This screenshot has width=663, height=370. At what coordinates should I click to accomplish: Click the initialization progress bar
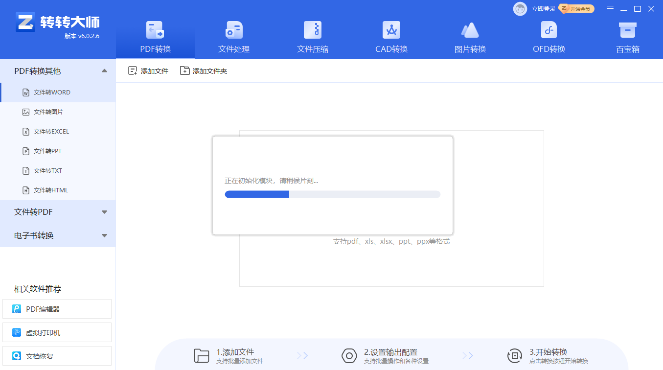tap(332, 194)
